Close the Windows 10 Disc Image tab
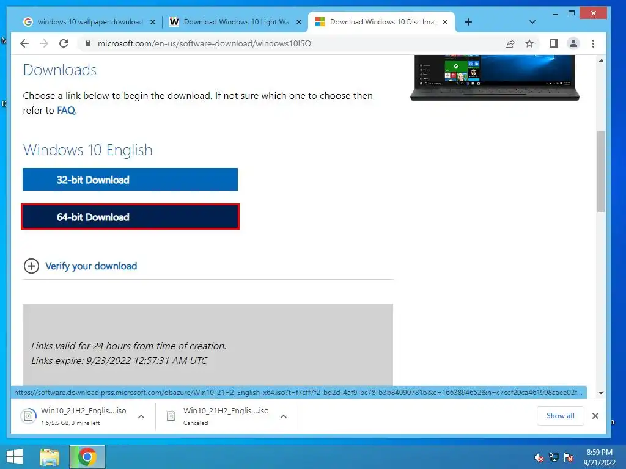This screenshot has height=469, width=626. pyautogui.click(x=445, y=23)
